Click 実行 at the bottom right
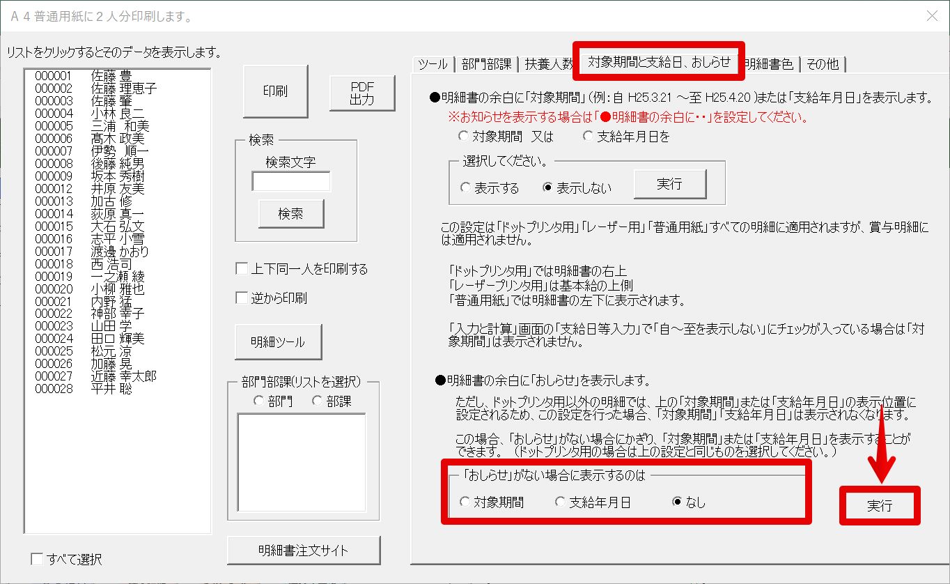 point(879,506)
